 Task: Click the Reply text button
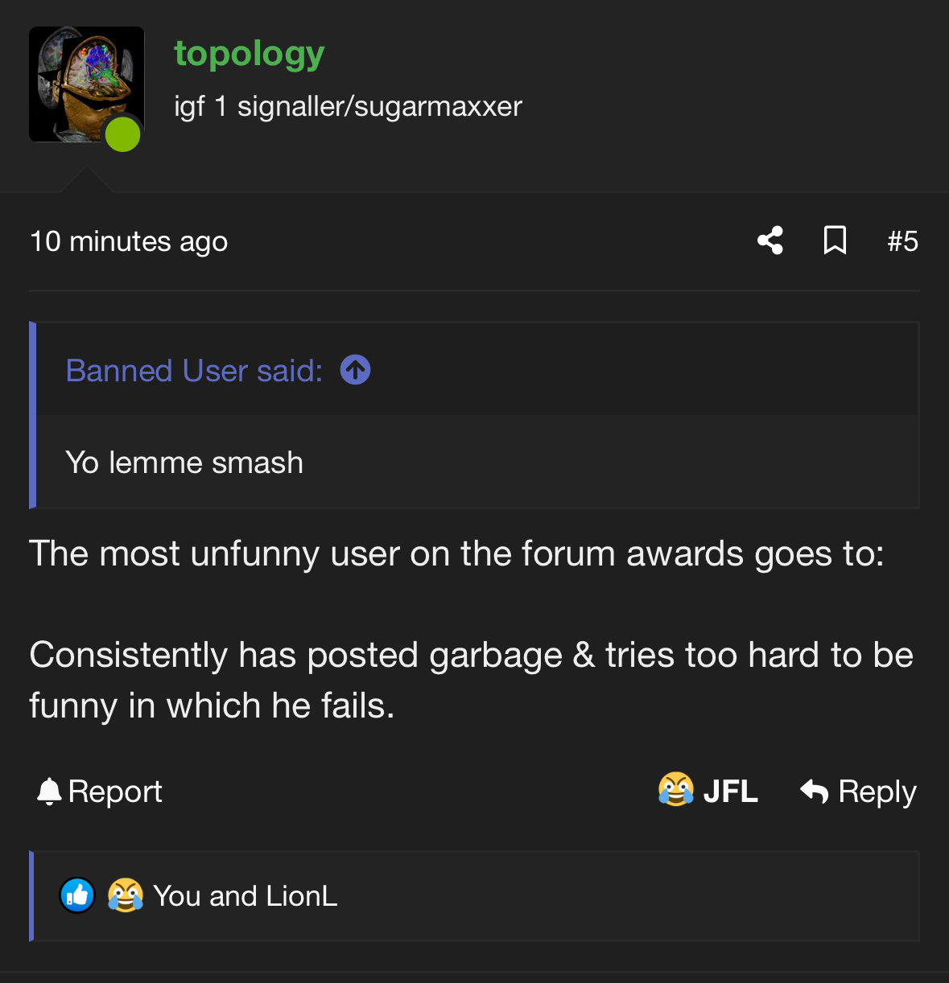[877, 792]
